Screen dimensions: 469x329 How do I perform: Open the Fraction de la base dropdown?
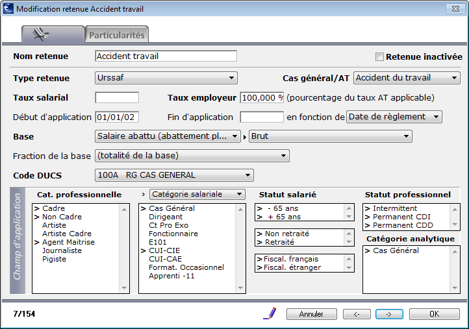pos(192,156)
